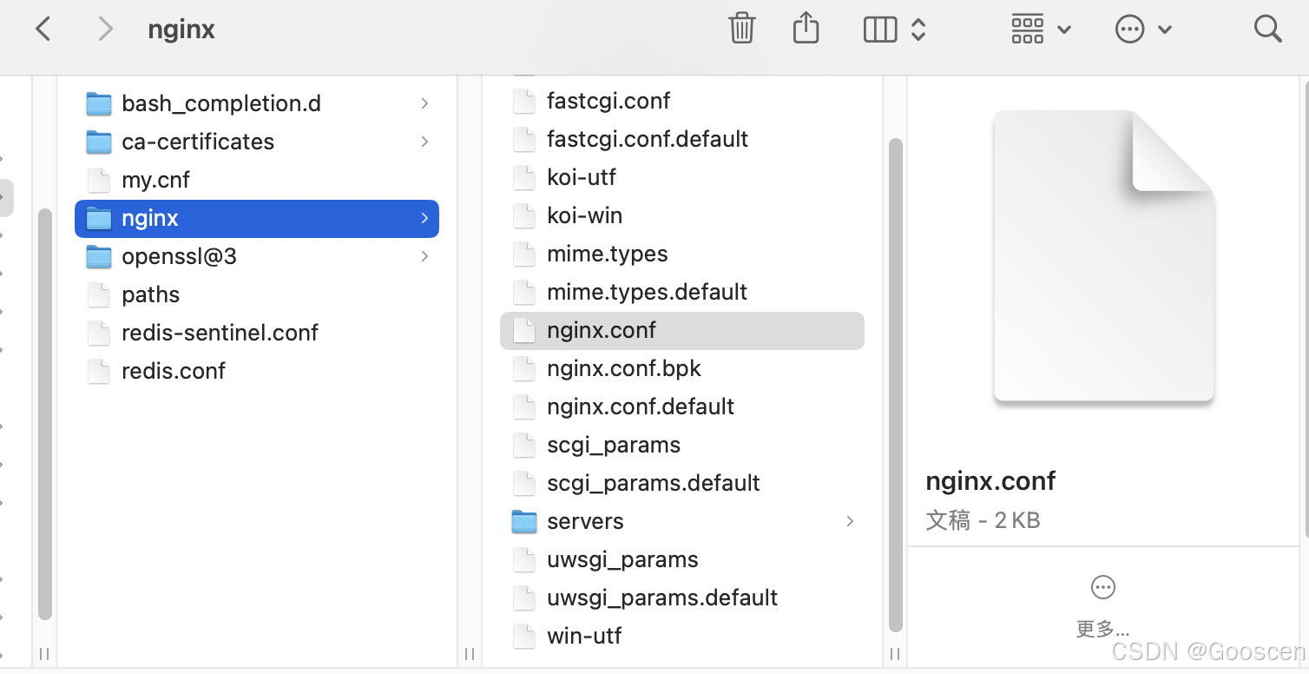Select the mime.types file

[x=607, y=254]
